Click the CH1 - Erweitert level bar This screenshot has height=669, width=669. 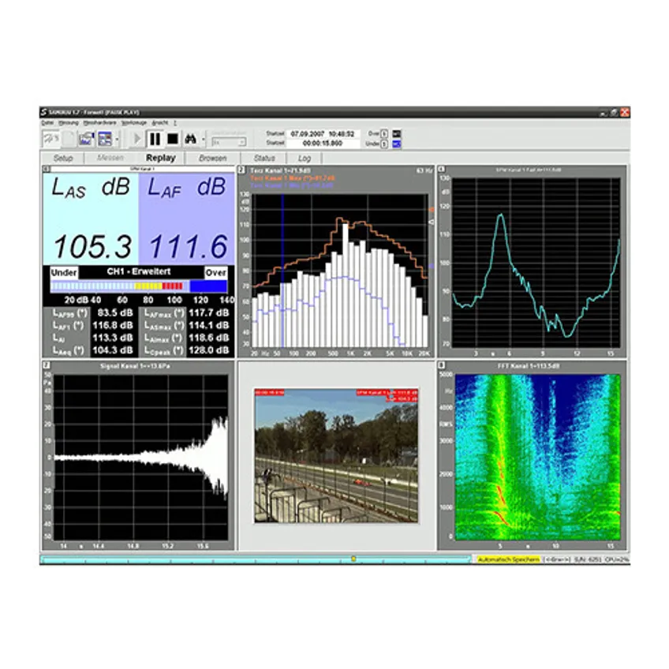coord(139,286)
